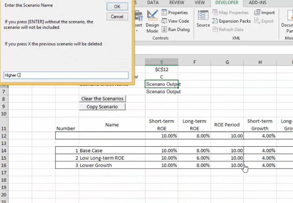Image resolution: width=293 pixels, height=203 pixels.
Task: Select column H header
Action: pyautogui.click(x=260, y=62)
